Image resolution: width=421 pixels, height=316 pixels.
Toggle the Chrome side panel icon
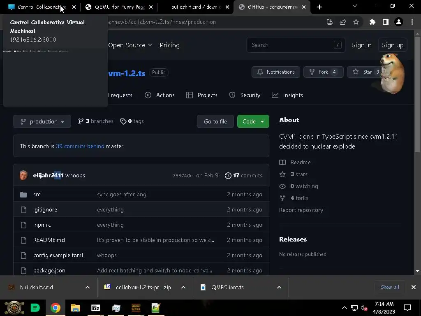(x=386, y=22)
